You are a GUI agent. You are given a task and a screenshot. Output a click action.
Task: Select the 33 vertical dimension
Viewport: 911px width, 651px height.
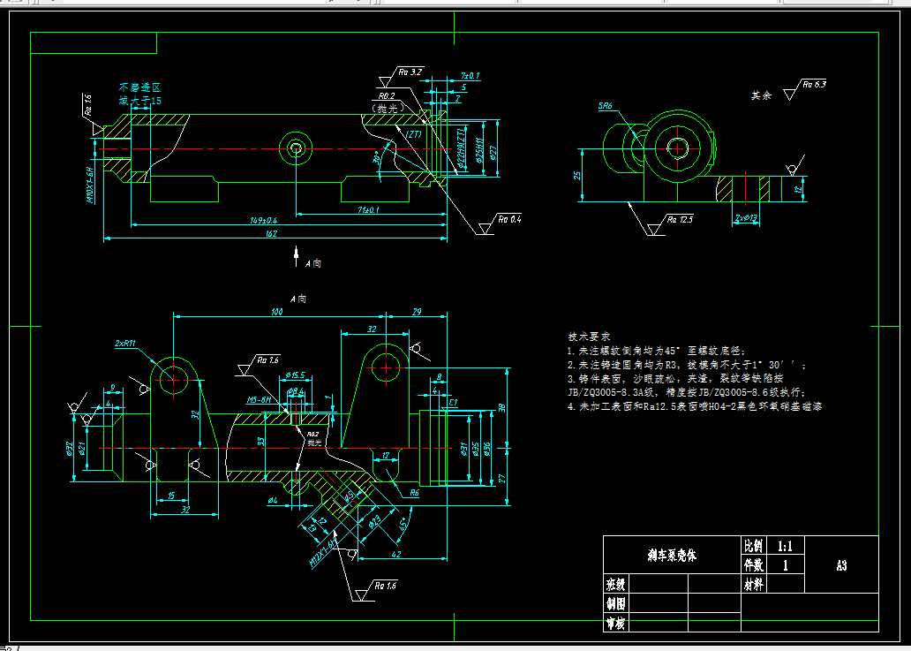click(x=261, y=442)
